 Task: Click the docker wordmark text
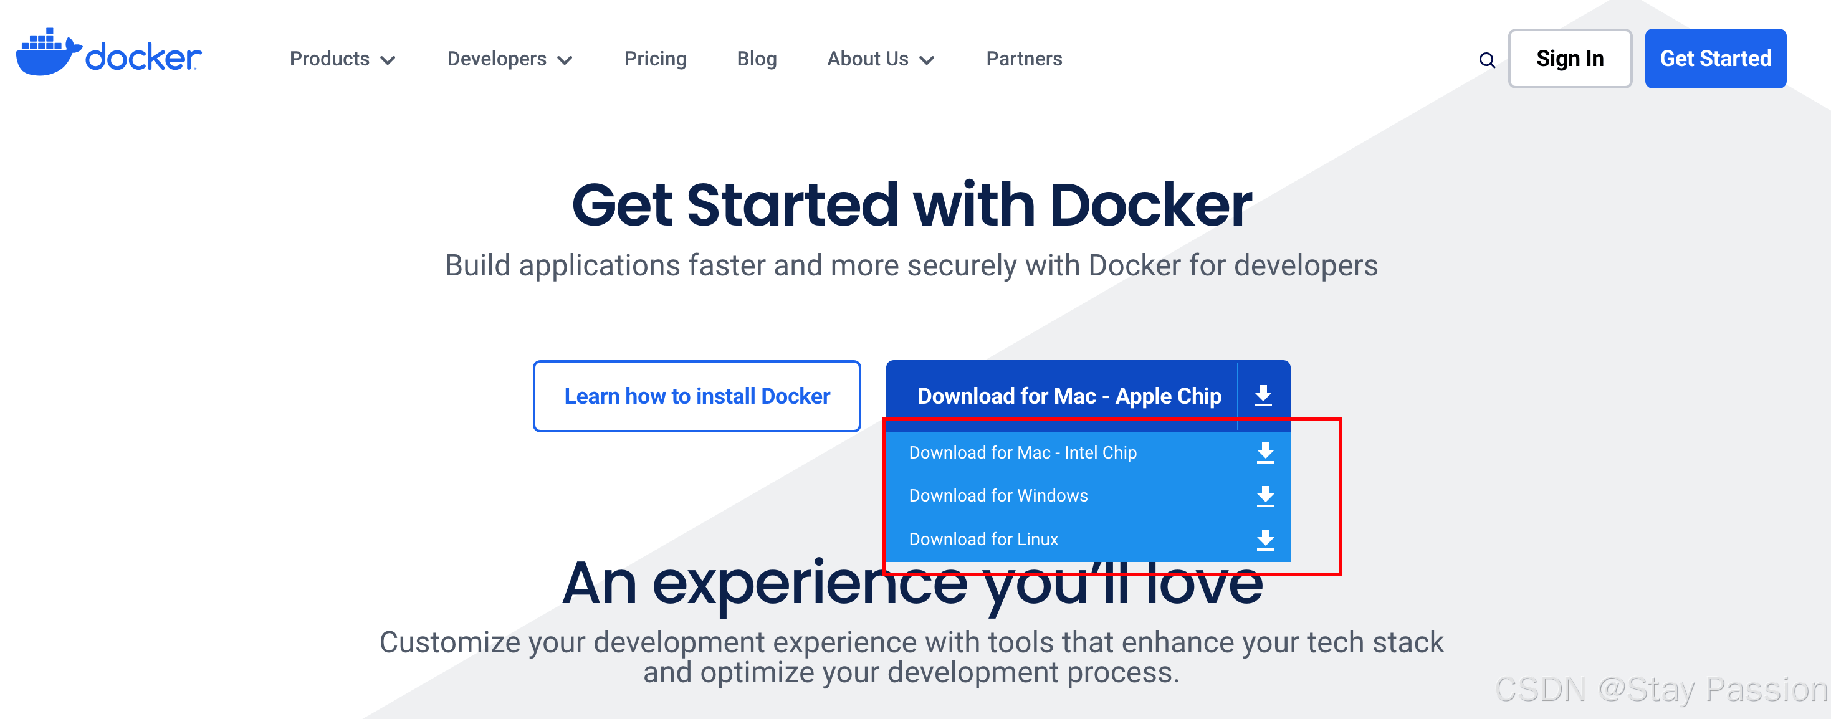pyautogui.click(x=143, y=57)
